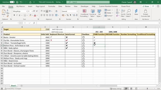Open the Fill Color swatch button

tap(30, 15)
